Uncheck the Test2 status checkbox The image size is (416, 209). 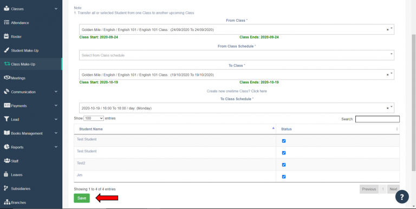(x=284, y=165)
